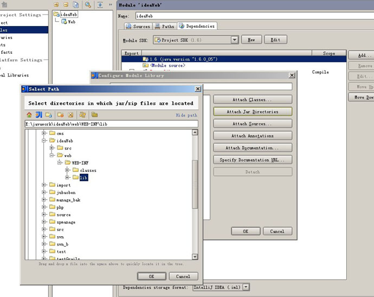
Task: Expand the lib folder
Action: (67, 177)
